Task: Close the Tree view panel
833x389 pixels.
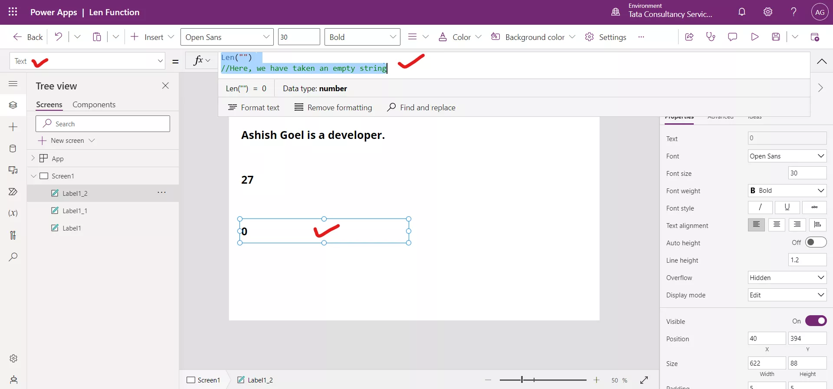Action: [x=165, y=86]
